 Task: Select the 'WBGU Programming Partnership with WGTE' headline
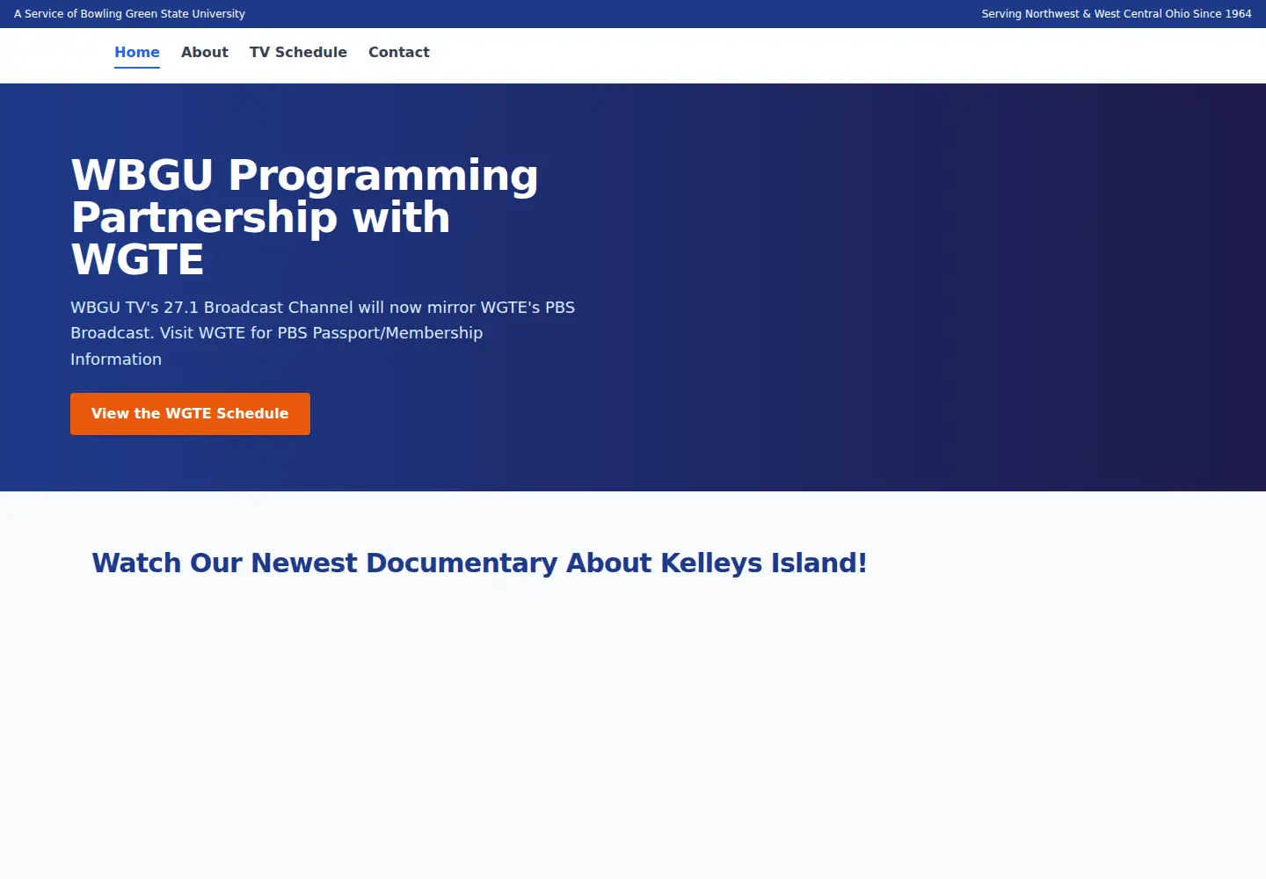[x=304, y=217]
